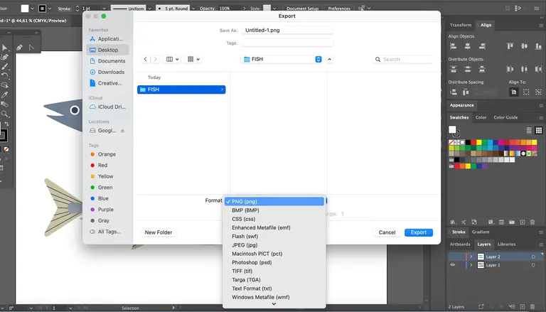The image size is (546, 312).
Task: Open column view options dropdown
Action: (x=172, y=59)
